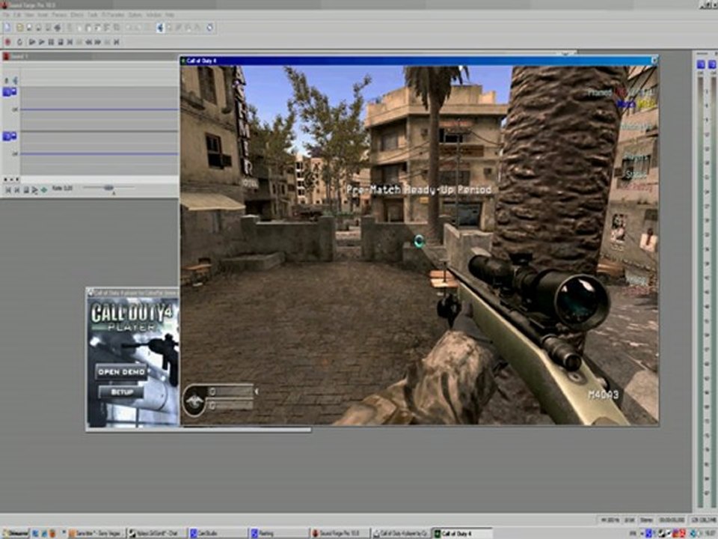
Task: Click the OPEN DEMO button in the CoD4 Player
Action: [121, 372]
